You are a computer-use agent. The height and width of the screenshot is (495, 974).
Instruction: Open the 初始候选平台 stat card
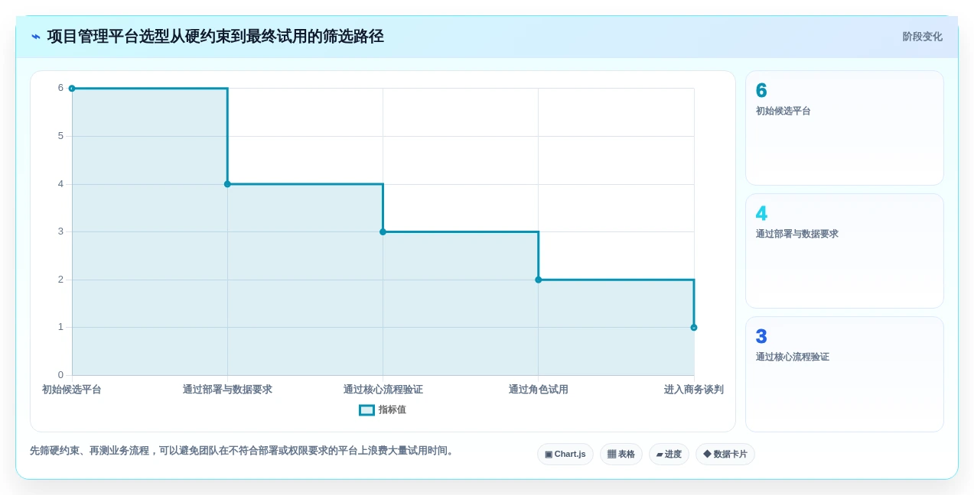point(845,128)
